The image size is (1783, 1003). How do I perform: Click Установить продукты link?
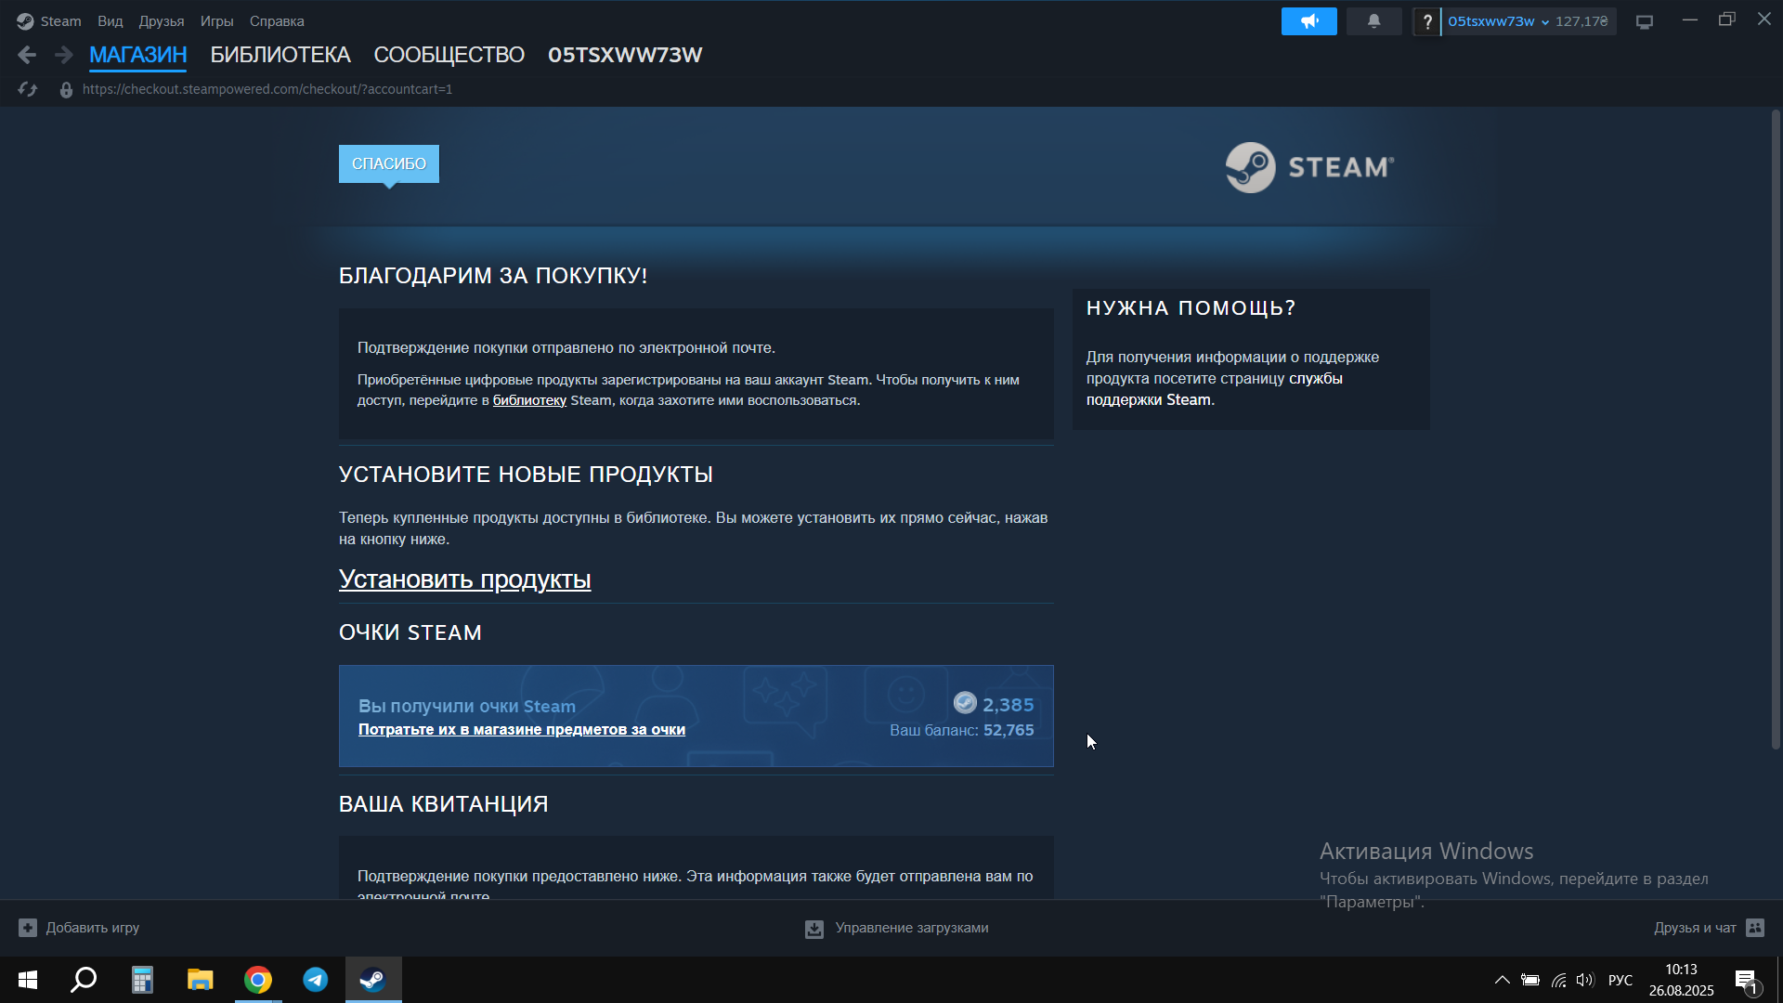coord(464,580)
